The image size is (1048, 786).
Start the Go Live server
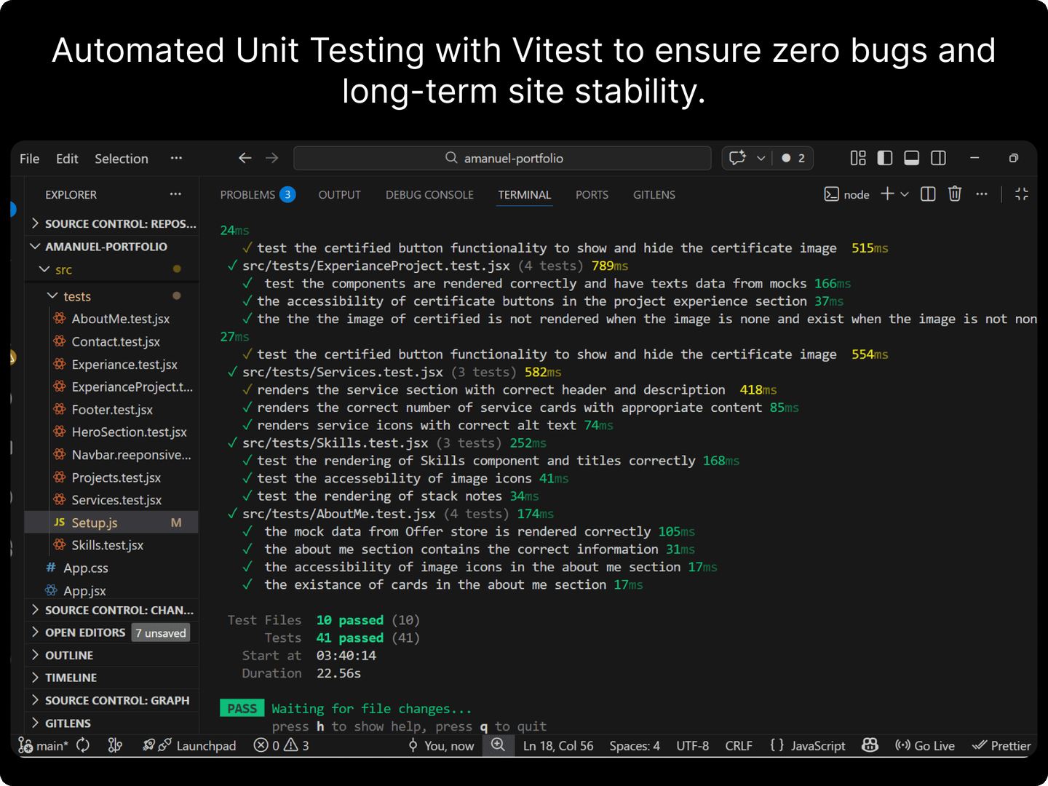[x=924, y=745]
